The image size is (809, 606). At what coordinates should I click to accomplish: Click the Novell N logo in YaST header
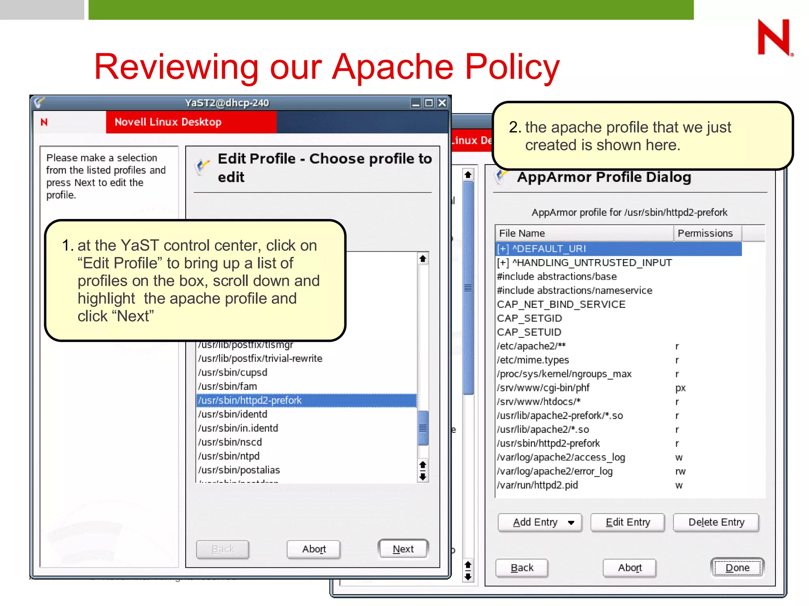click(44, 122)
